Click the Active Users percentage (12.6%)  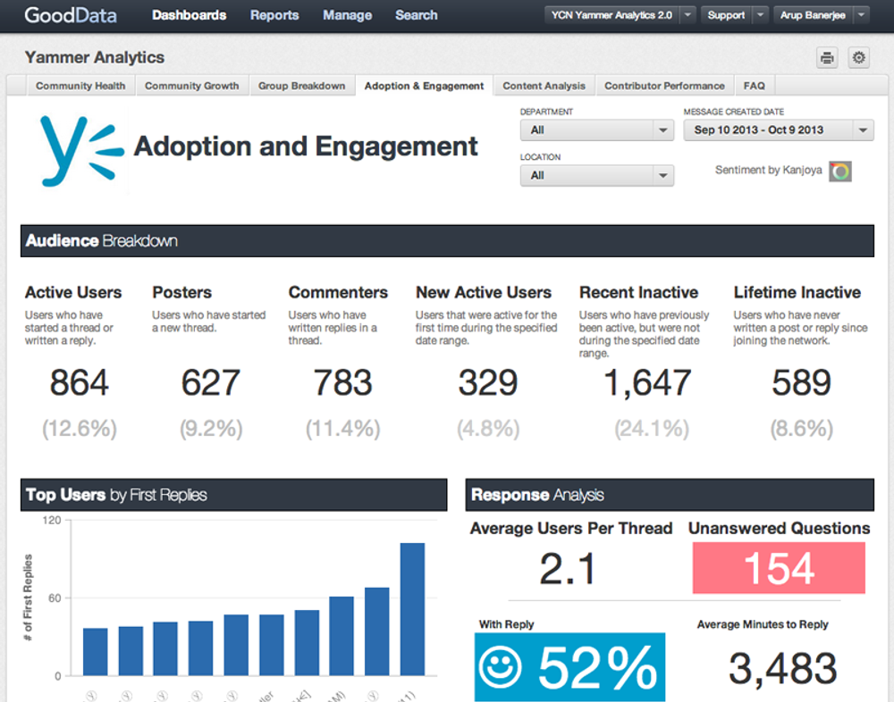[x=80, y=429]
